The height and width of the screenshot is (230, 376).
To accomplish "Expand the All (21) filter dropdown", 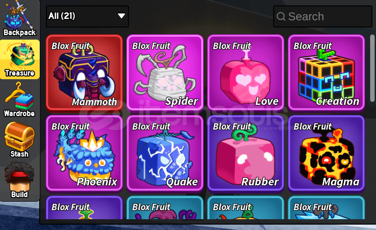I will point(87,16).
